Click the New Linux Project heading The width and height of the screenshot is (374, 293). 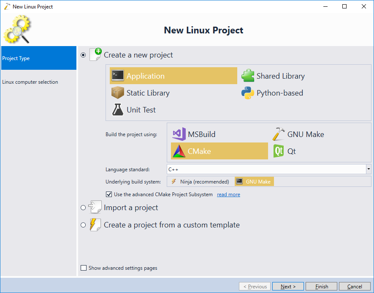click(x=203, y=30)
